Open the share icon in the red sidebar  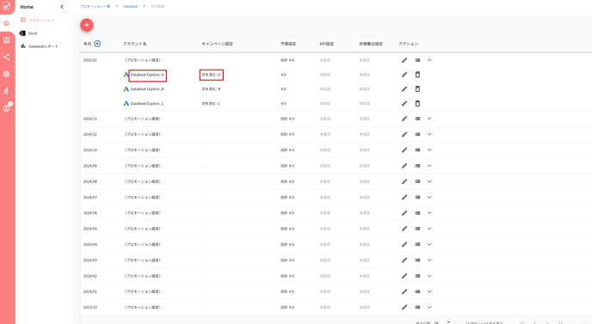point(6,57)
